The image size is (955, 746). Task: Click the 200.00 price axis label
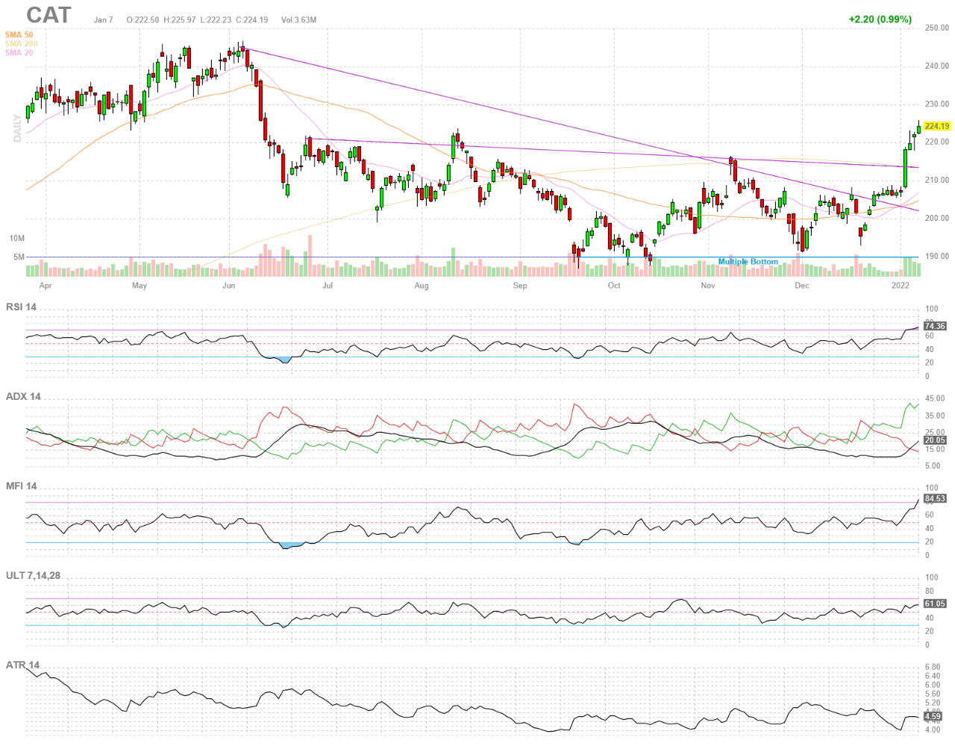click(937, 219)
